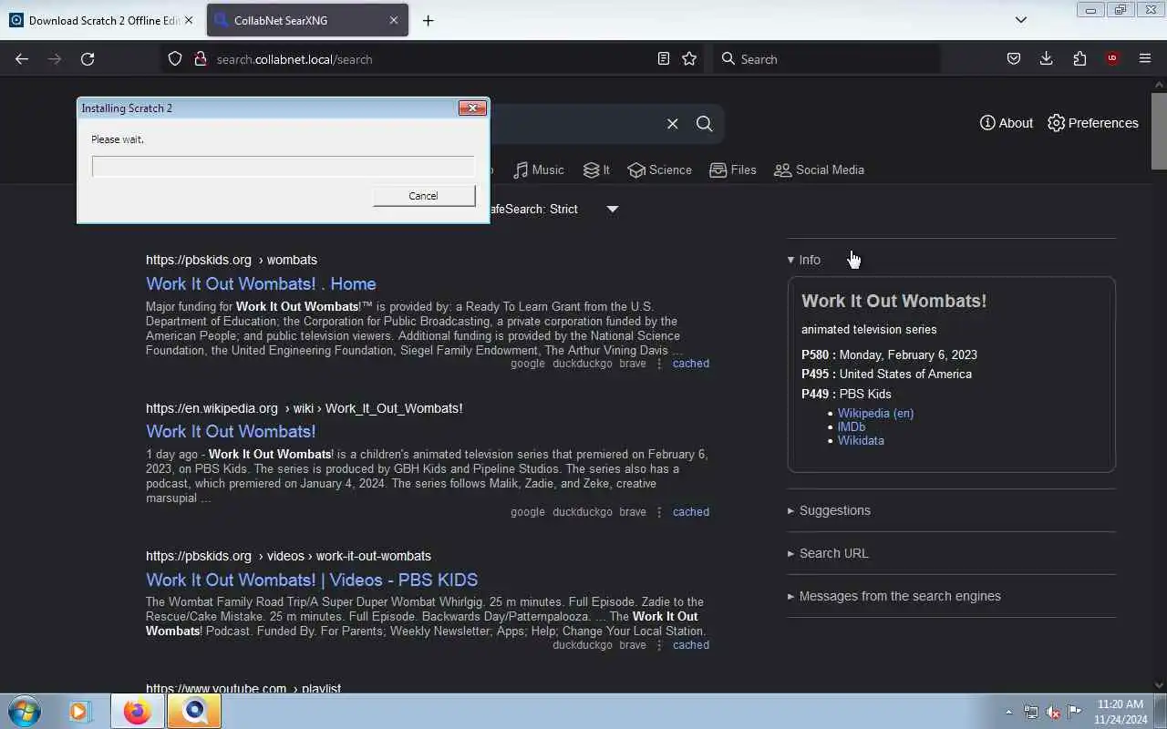Open Action Center flag tray icon
Image resolution: width=1167 pixels, height=729 pixels.
pyautogui.click(x=1075, y=712)
